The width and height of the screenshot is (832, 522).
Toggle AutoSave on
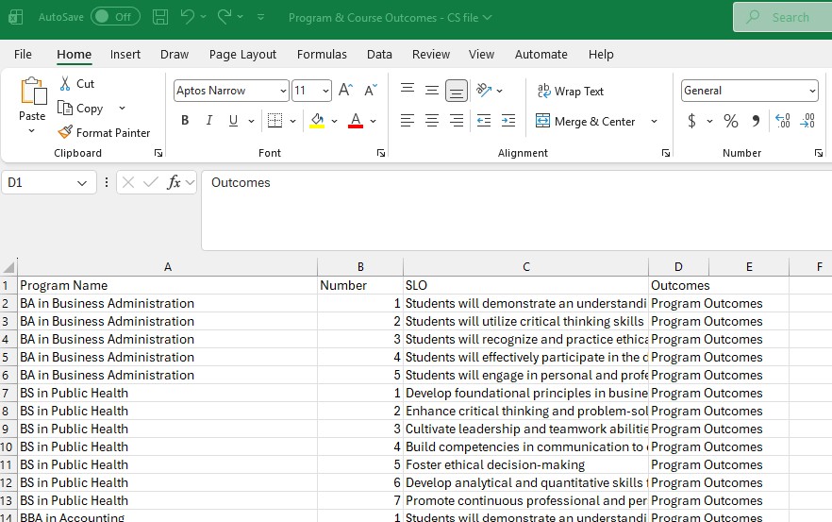pos(115,17)
